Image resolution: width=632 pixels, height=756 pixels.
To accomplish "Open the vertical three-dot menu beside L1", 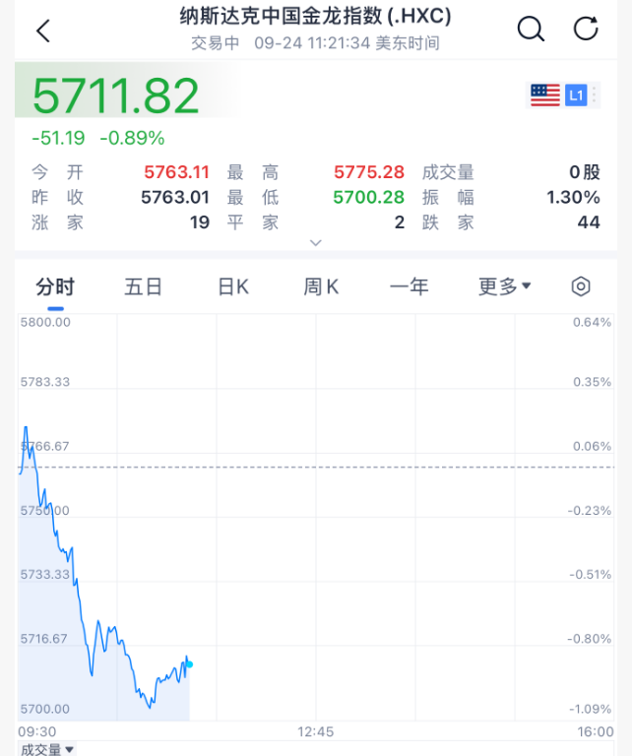I will (x=594, y=94).
